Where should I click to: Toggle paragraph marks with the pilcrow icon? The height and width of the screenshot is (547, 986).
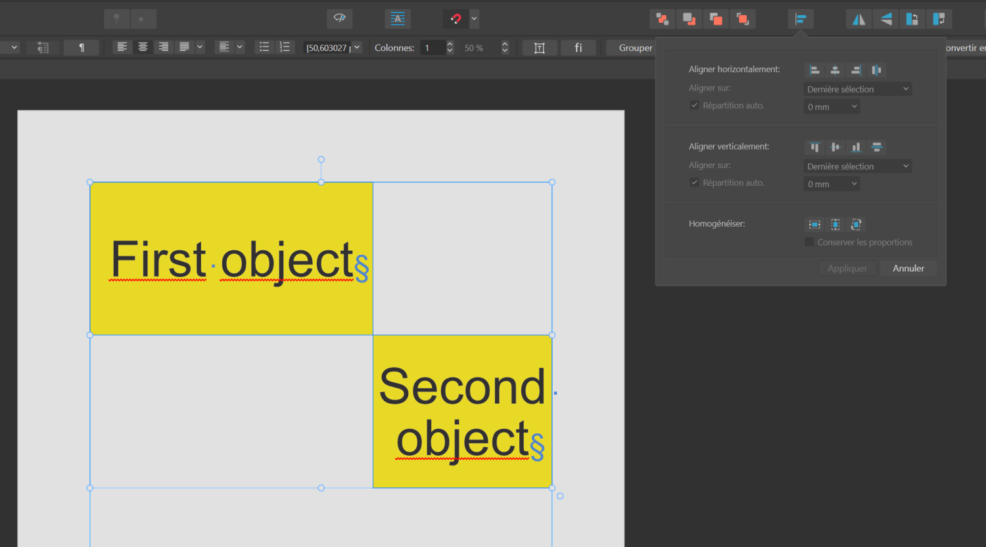pos(81,47)
